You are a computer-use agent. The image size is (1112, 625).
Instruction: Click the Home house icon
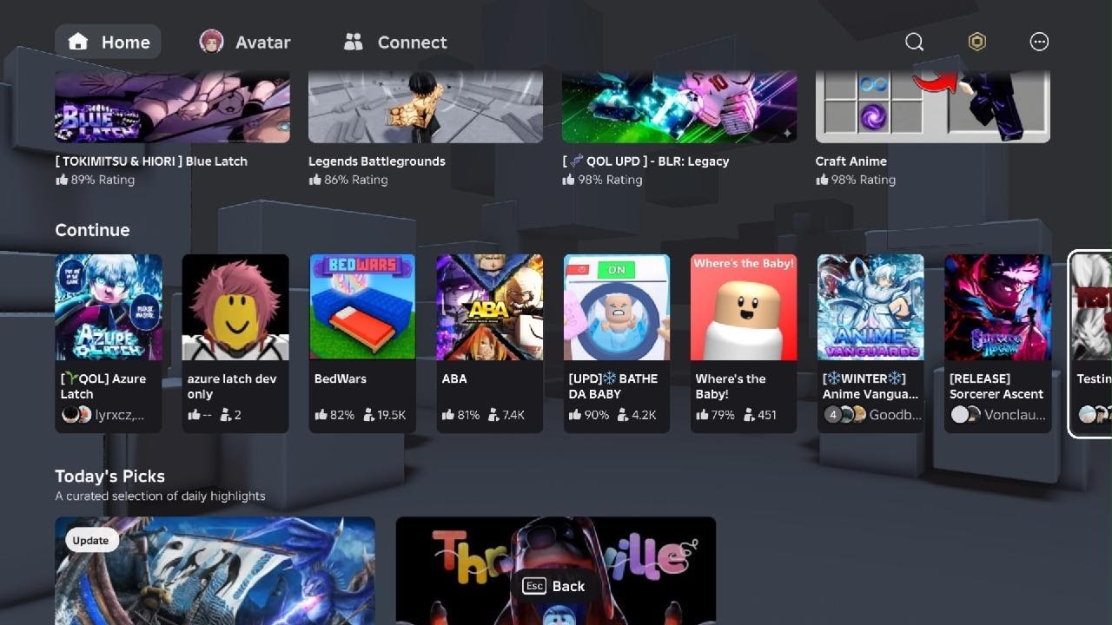tap(78, 42)
